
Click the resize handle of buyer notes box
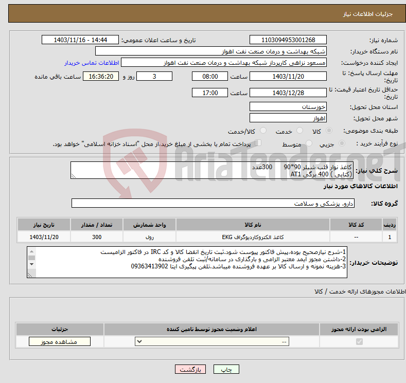point(30,275)
